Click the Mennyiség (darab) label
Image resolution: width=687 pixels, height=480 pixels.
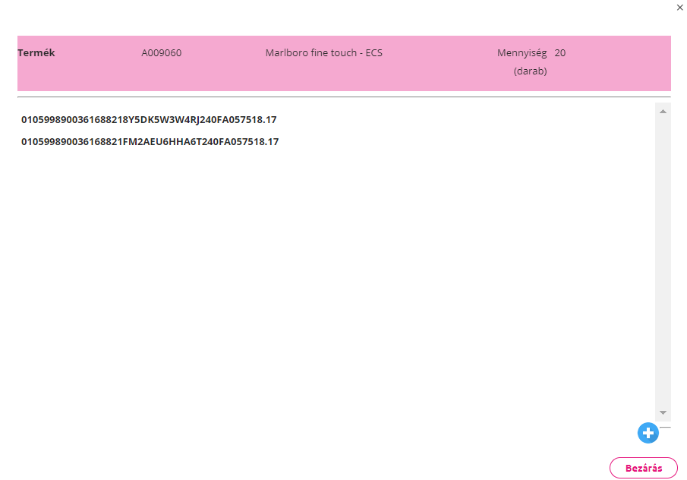(x=522, y=62)
